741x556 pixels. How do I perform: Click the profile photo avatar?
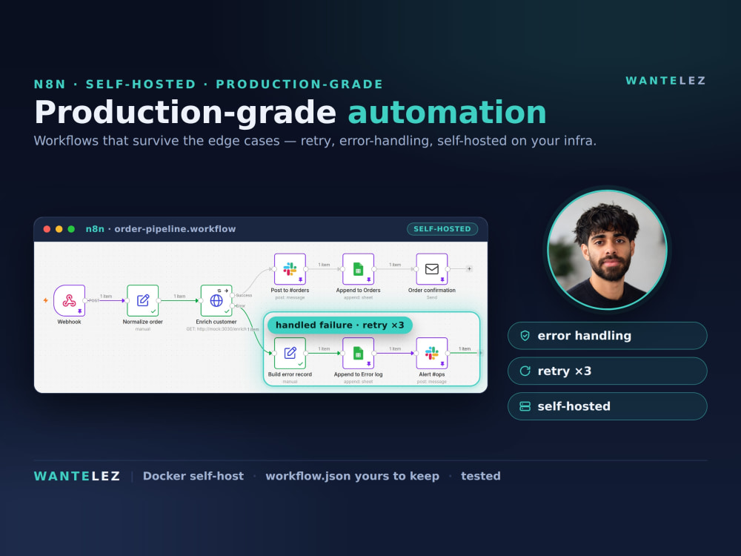click(x=608, y=250)
